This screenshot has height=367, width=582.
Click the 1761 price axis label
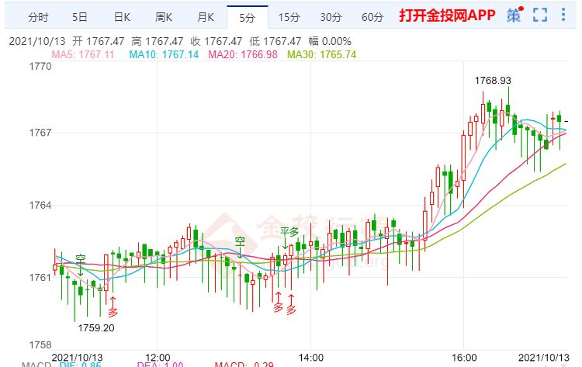point(40,277)
